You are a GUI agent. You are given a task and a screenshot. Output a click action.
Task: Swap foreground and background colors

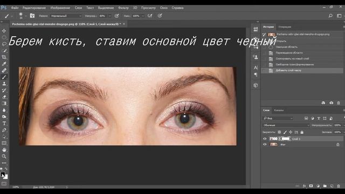click(x=6, y=169)
